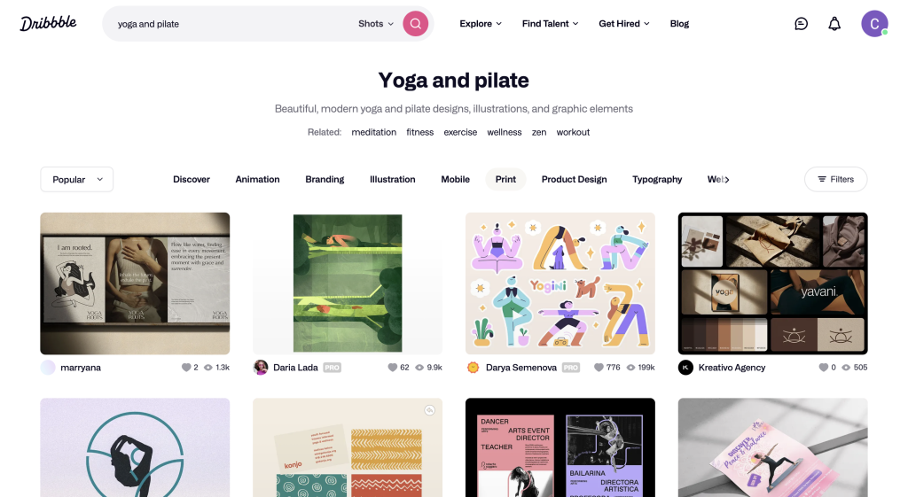Select the Illustration category tab
The image size is (908, 497).
pos(393,179)
